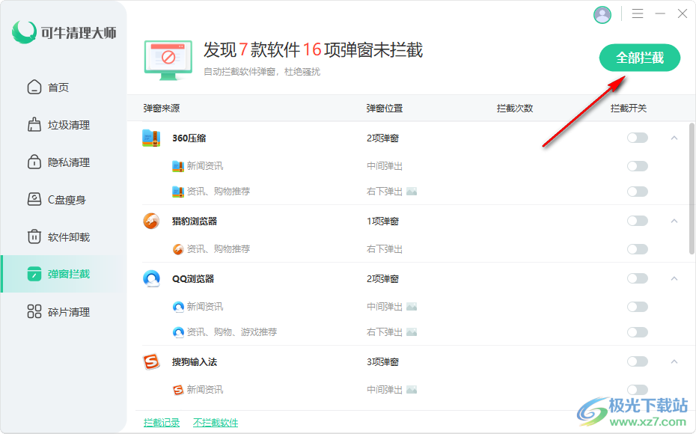Click the user avatar icon

pyautogui.click(x=602, y=14)
